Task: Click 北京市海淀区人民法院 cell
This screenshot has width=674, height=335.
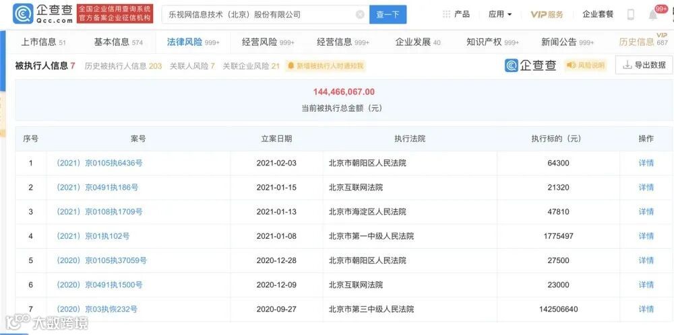Action: 367,212
